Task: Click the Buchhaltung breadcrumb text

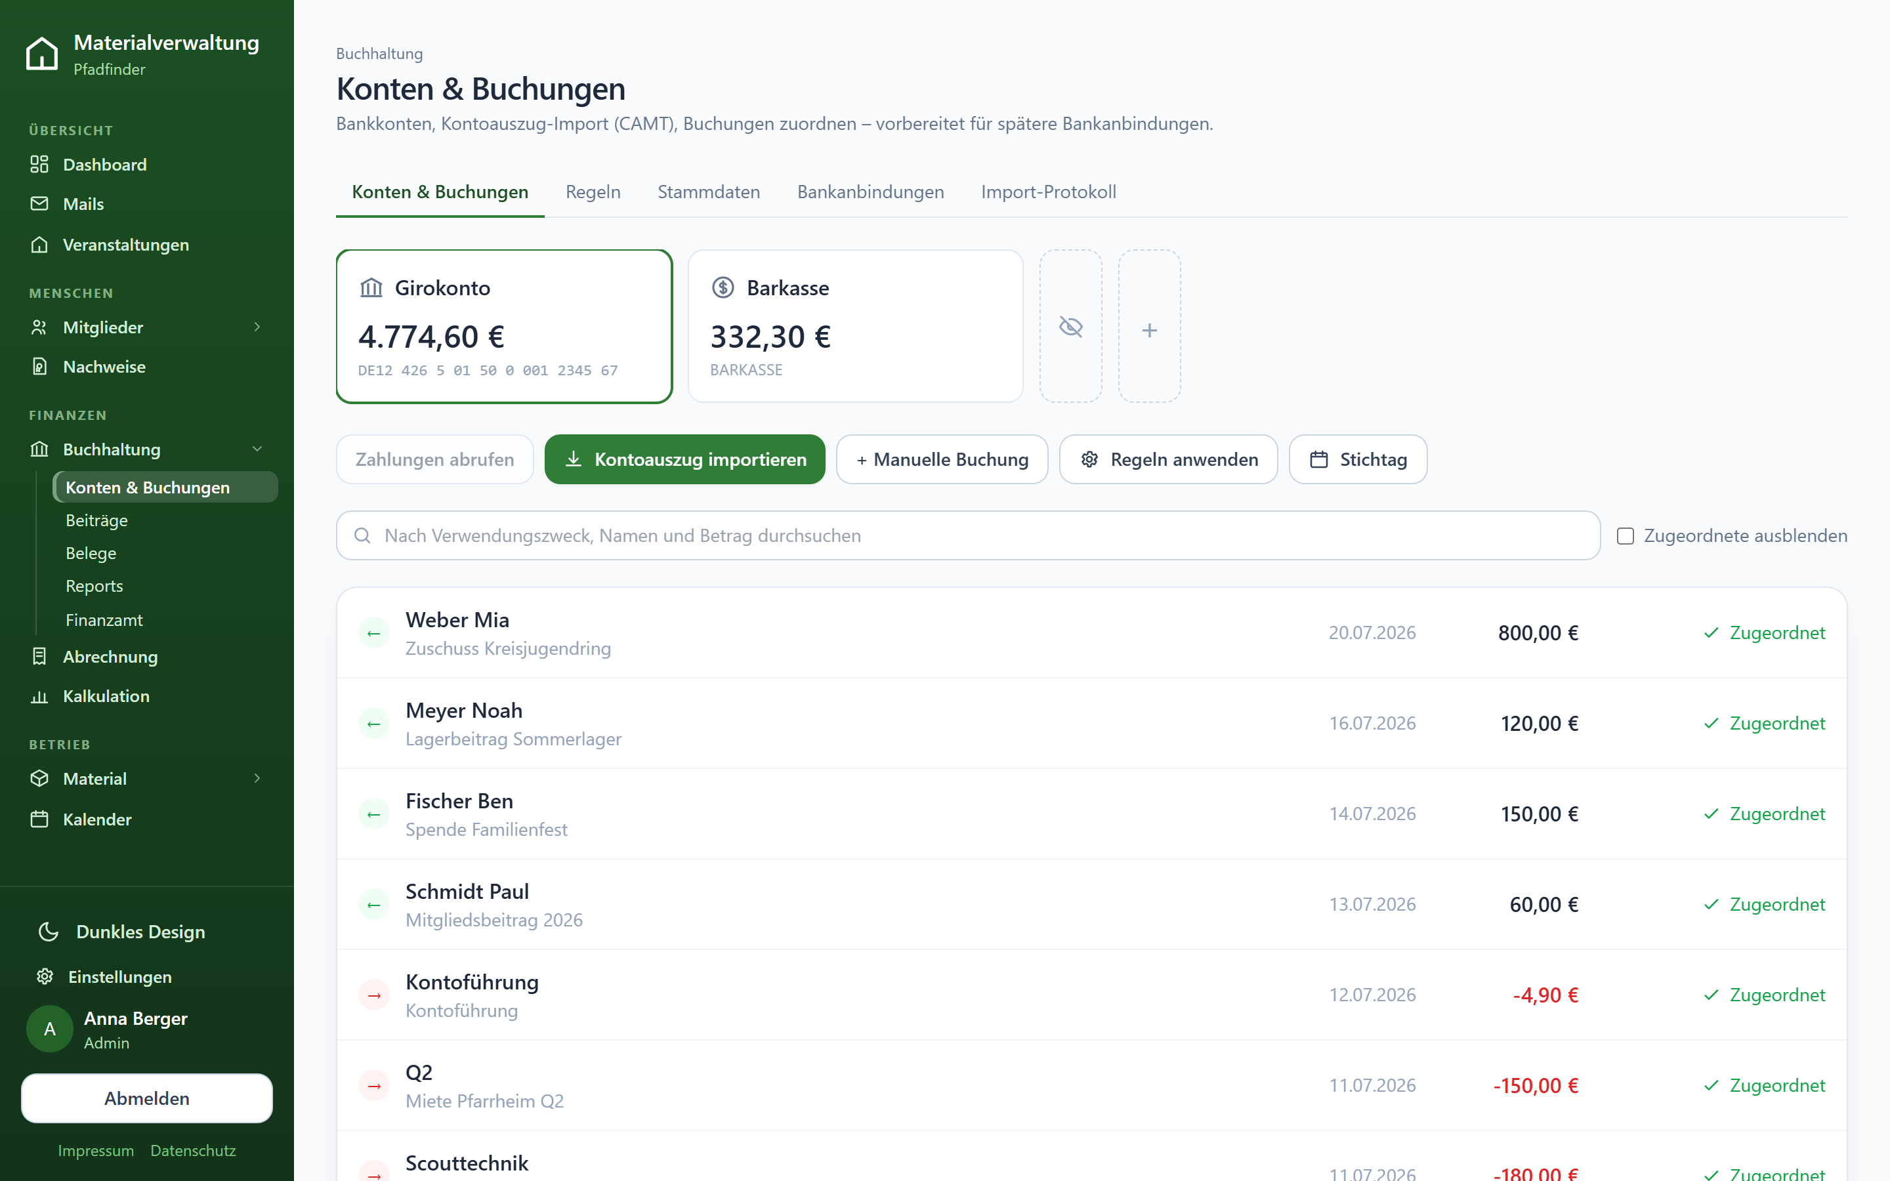Action: (379, 54)
